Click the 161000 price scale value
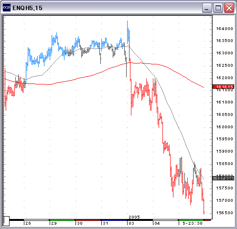Viewport: 237px width, 229px height. click(225, 102)
